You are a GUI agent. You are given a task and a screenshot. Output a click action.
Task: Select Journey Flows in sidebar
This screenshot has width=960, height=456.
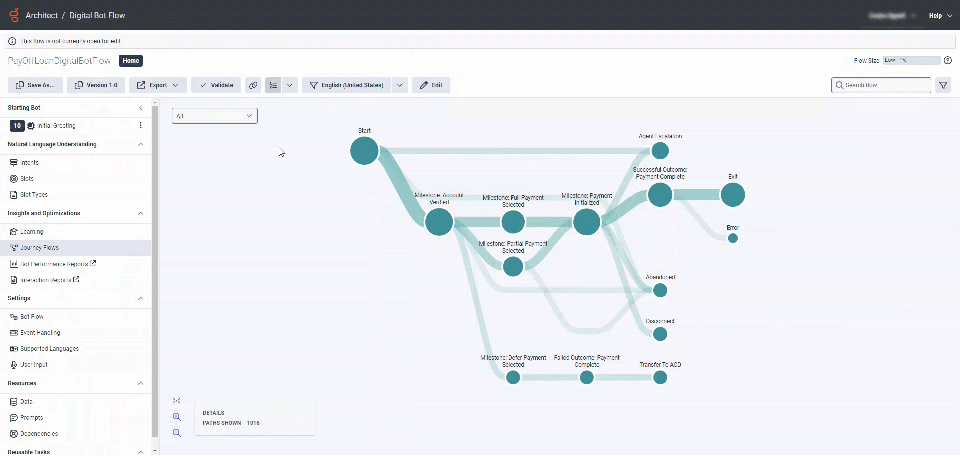39,248
